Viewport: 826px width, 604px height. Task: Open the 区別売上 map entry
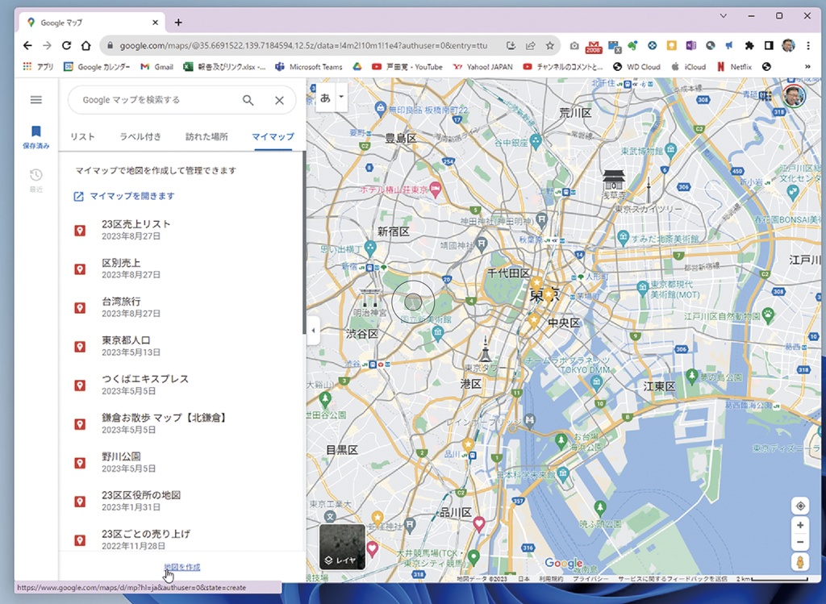[x=181, y=269]
